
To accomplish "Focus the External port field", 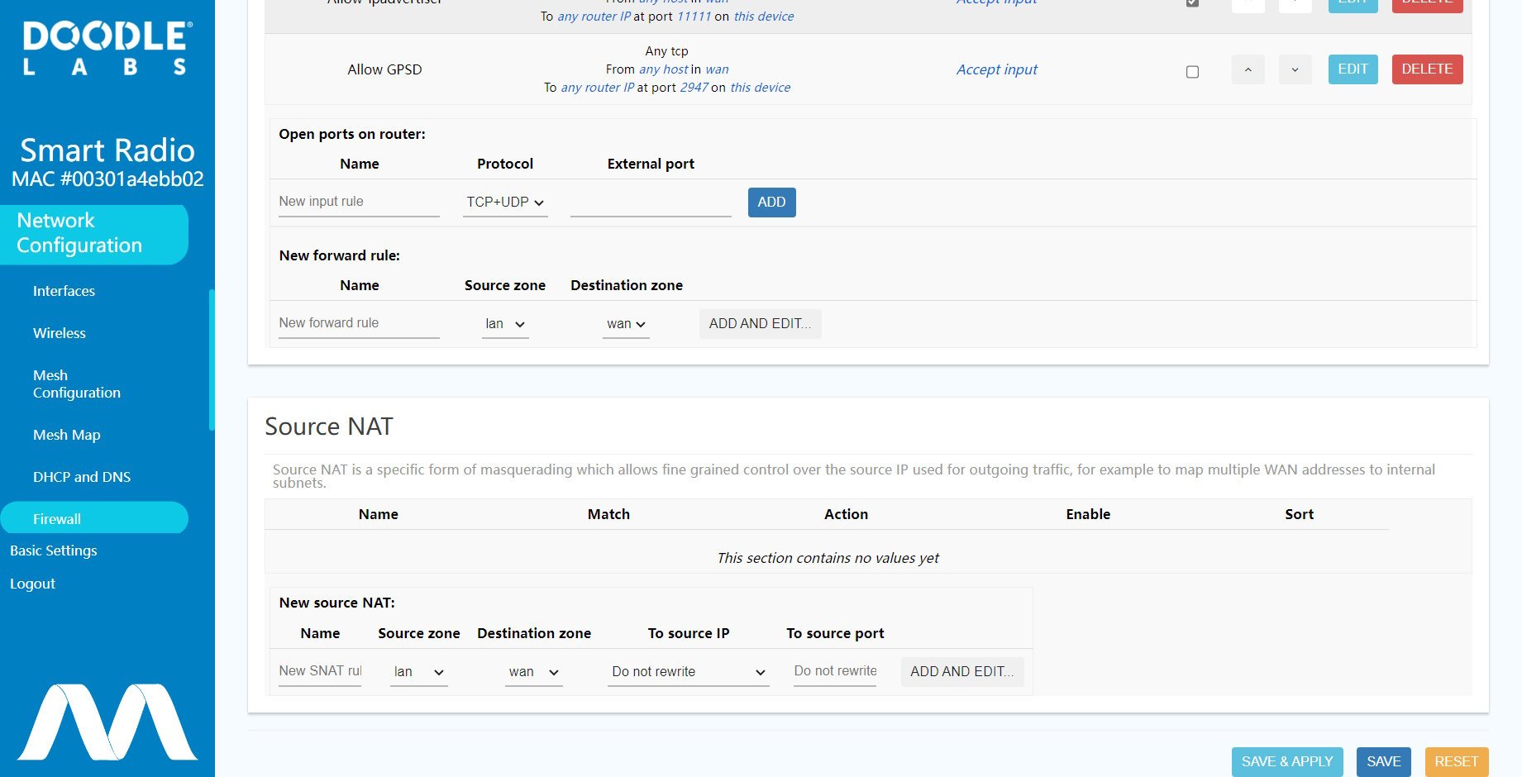I will pyautogui.click(x=651, y=203).
